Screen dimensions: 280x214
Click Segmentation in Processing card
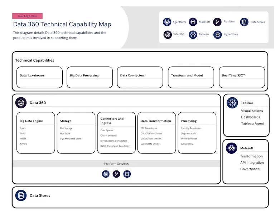coord(188,133)
